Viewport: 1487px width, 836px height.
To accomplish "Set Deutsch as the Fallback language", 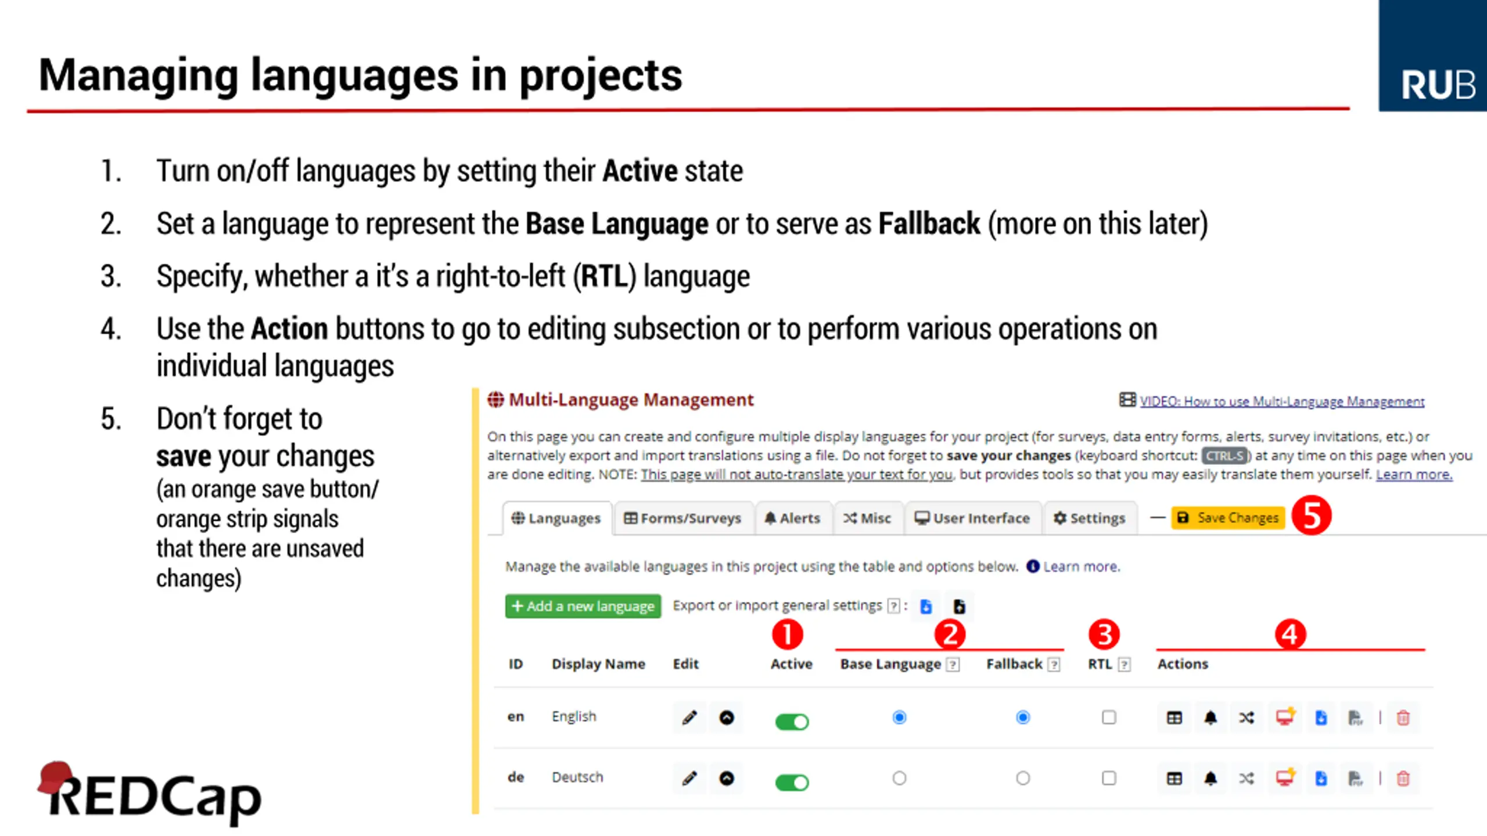I will 1023,778.
